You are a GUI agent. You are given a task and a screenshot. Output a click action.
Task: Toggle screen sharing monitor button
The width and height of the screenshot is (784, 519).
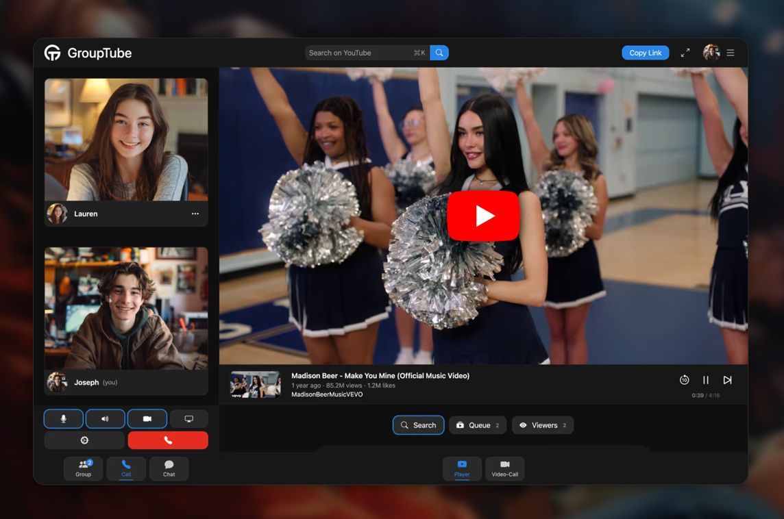189,418
